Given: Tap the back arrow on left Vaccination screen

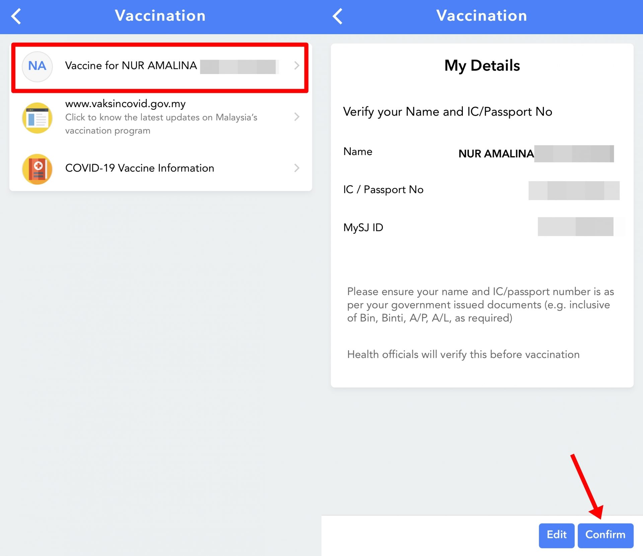Looking at the screenshot, I should 16,16.
